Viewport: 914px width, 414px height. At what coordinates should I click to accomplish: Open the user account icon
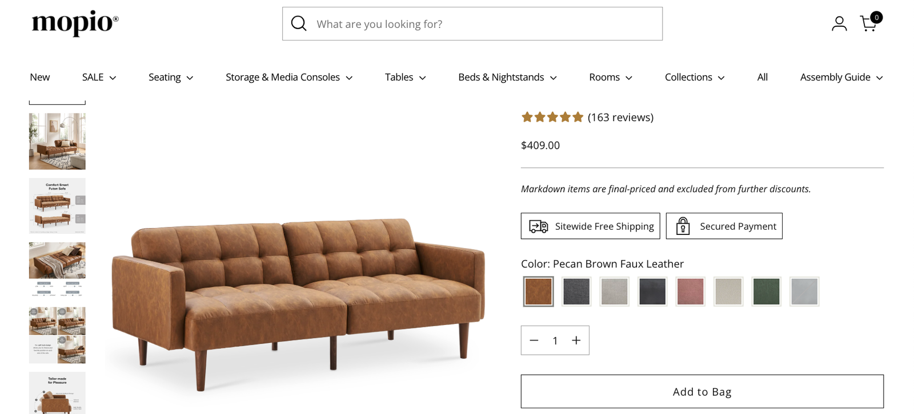839,23
